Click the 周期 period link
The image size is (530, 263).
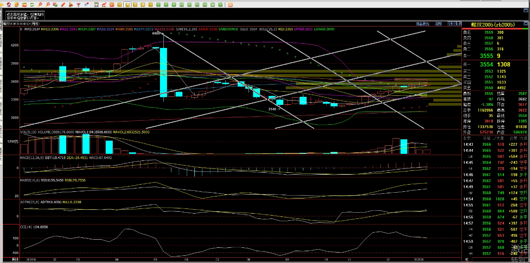click(438, 24)
